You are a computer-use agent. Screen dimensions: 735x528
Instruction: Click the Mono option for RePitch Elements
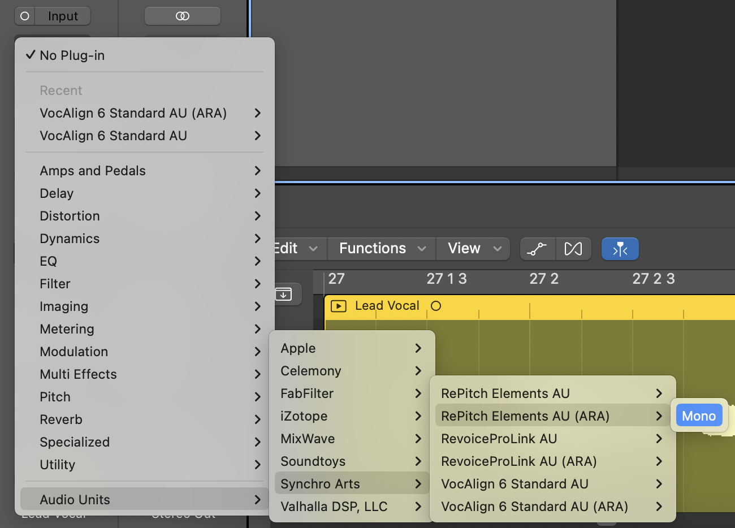tap(699, 416)
